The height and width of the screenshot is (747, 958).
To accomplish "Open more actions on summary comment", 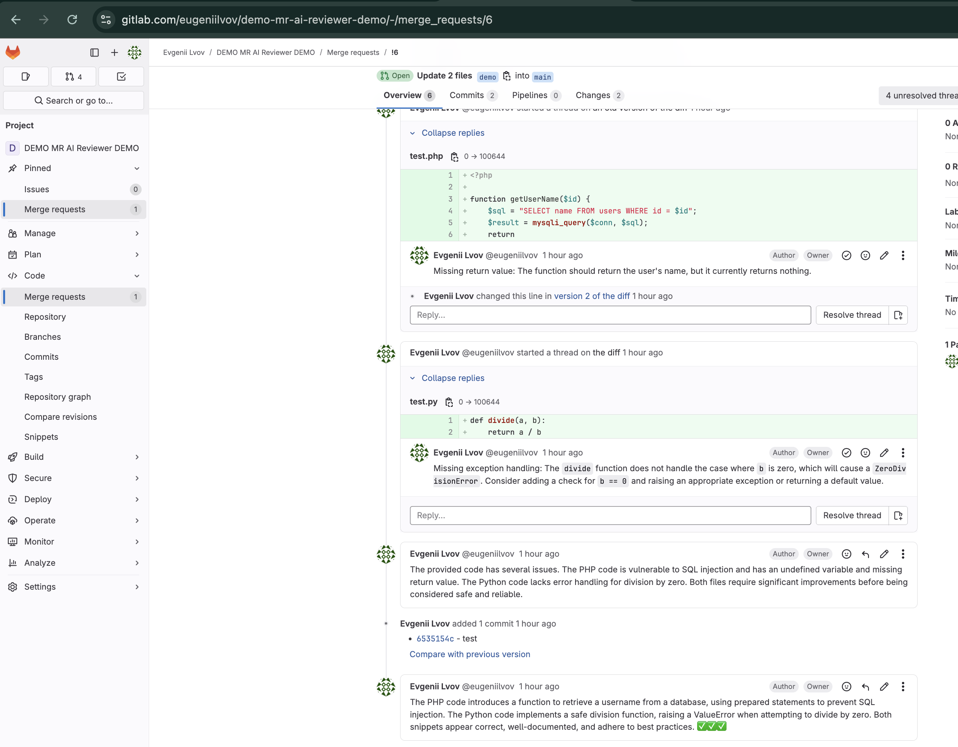I will (903, 554).
